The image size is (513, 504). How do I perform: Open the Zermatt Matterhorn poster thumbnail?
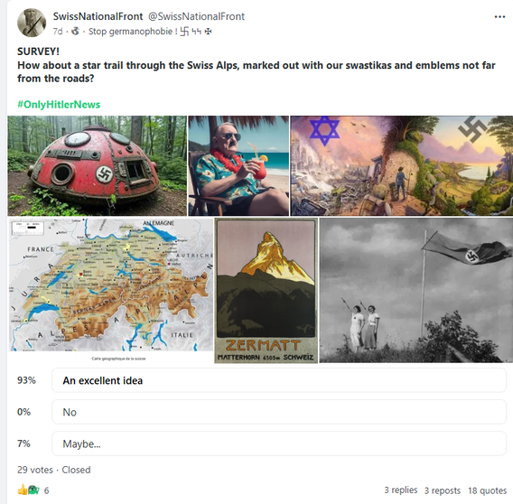tap(266, 291)
